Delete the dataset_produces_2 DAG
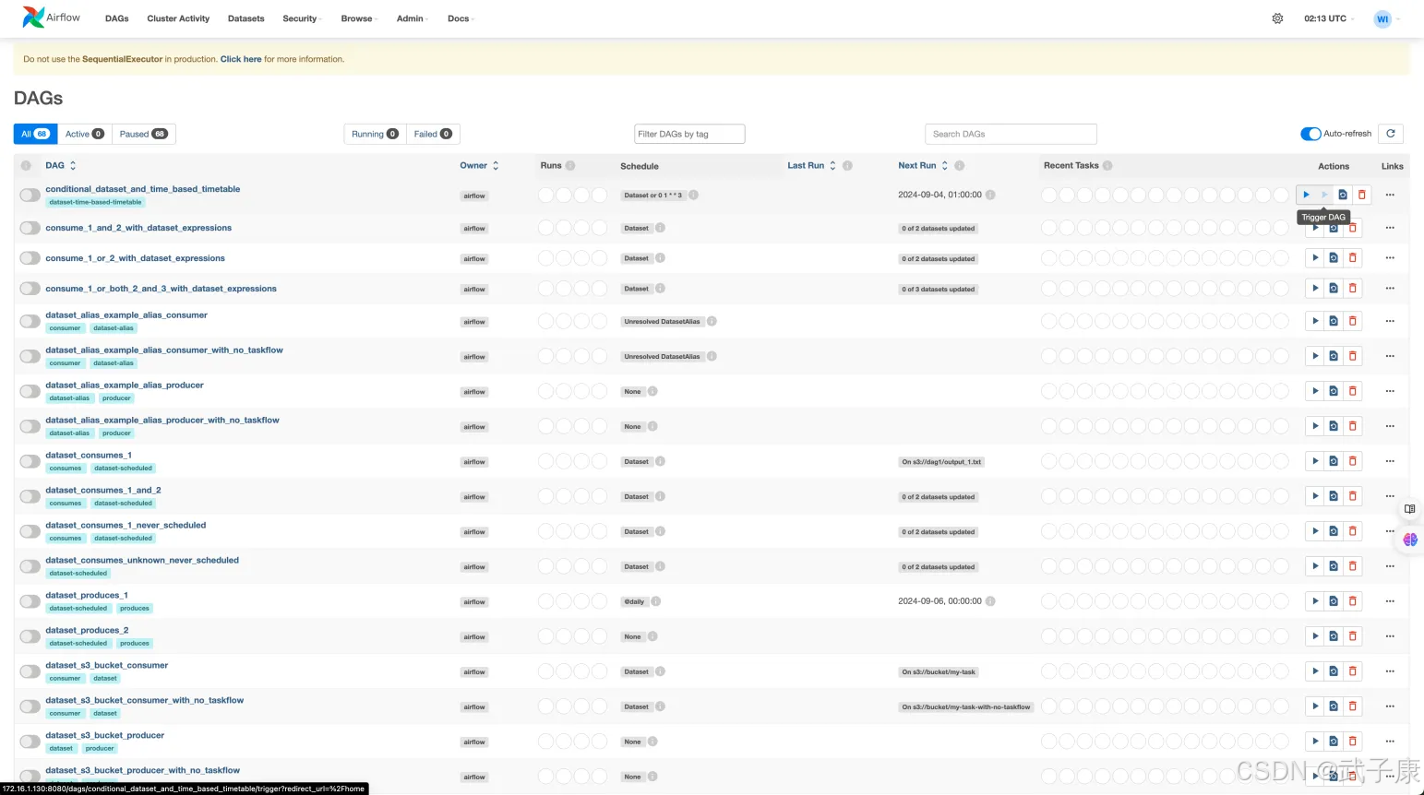This screenshot has width=1424, height=795. (x=1353, y=636)
